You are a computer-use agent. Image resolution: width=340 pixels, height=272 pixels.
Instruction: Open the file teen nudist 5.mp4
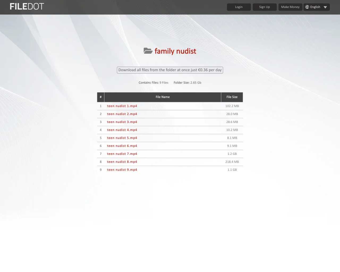point(122,138)
